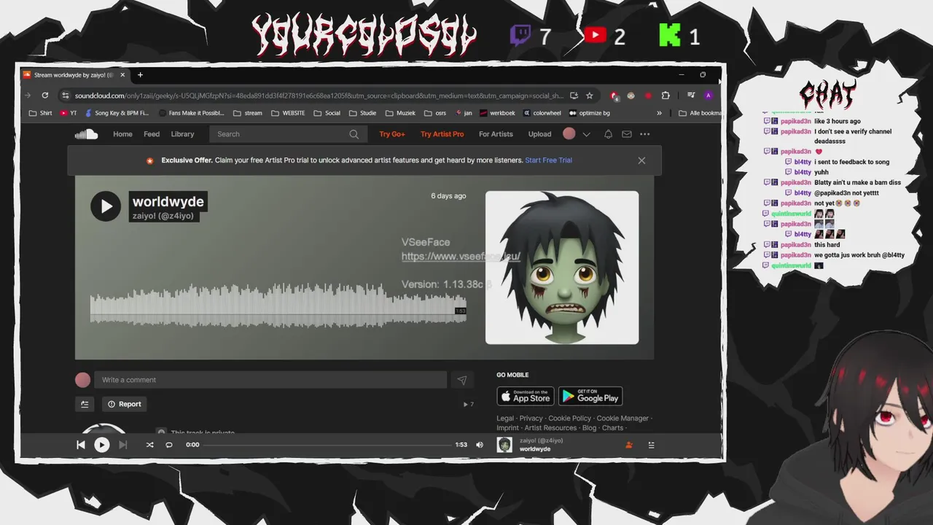Image resolution: width=933 pixels, height=525 pixels.
Task: Open the browser extensions puzzle icon
Action: (665, 96)
